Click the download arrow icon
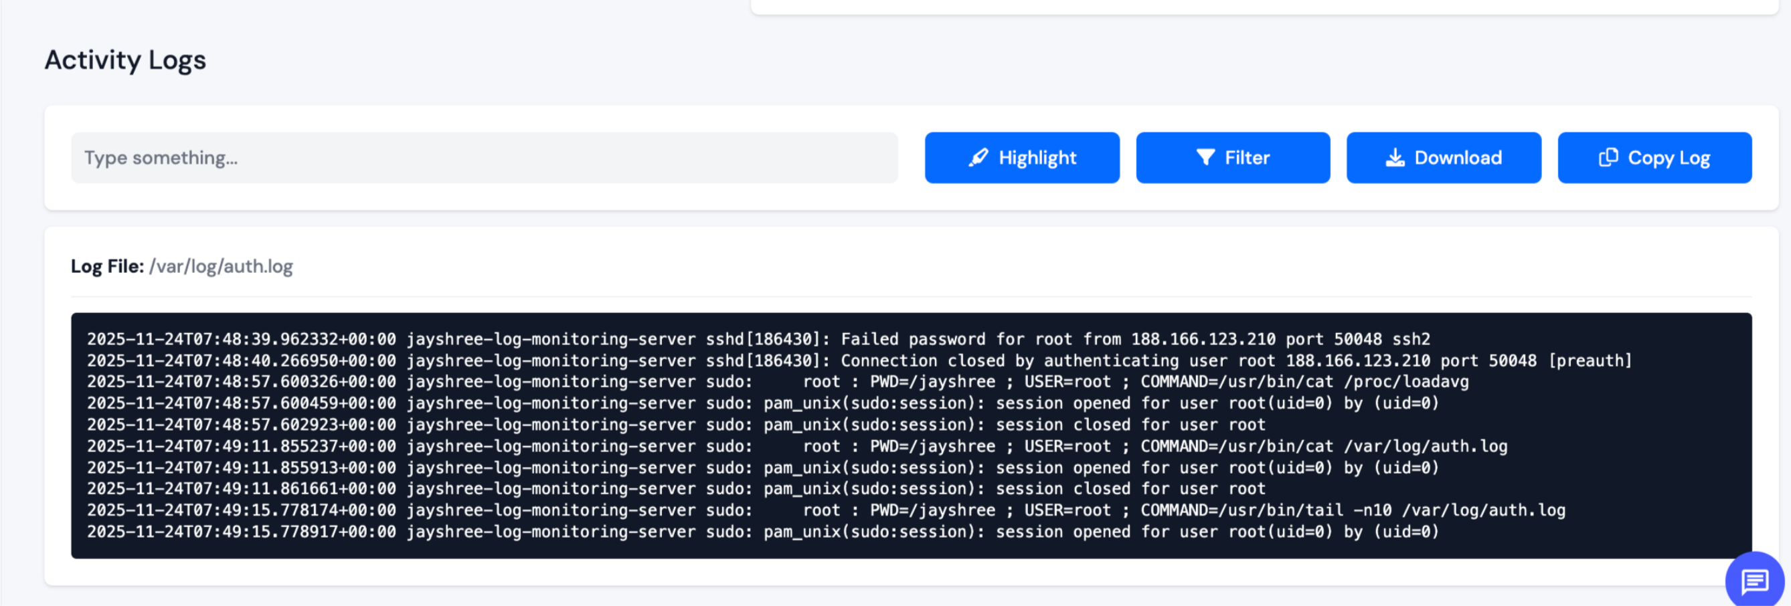Viewport: 1791px width, 606px height. (1395, 158)
